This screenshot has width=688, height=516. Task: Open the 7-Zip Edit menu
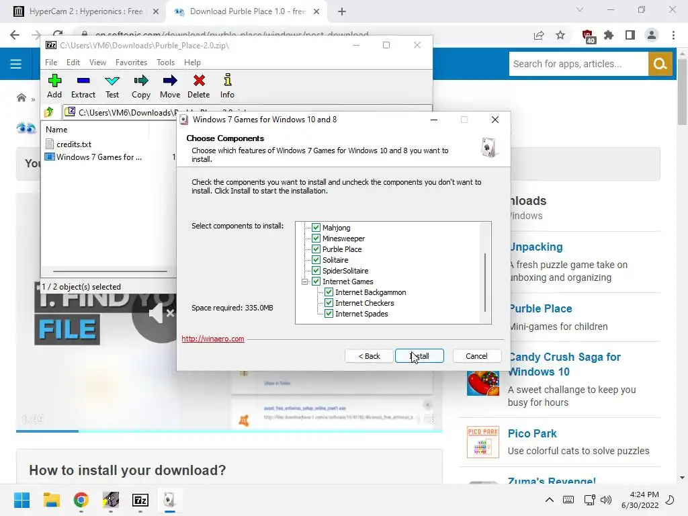[73, 62]
